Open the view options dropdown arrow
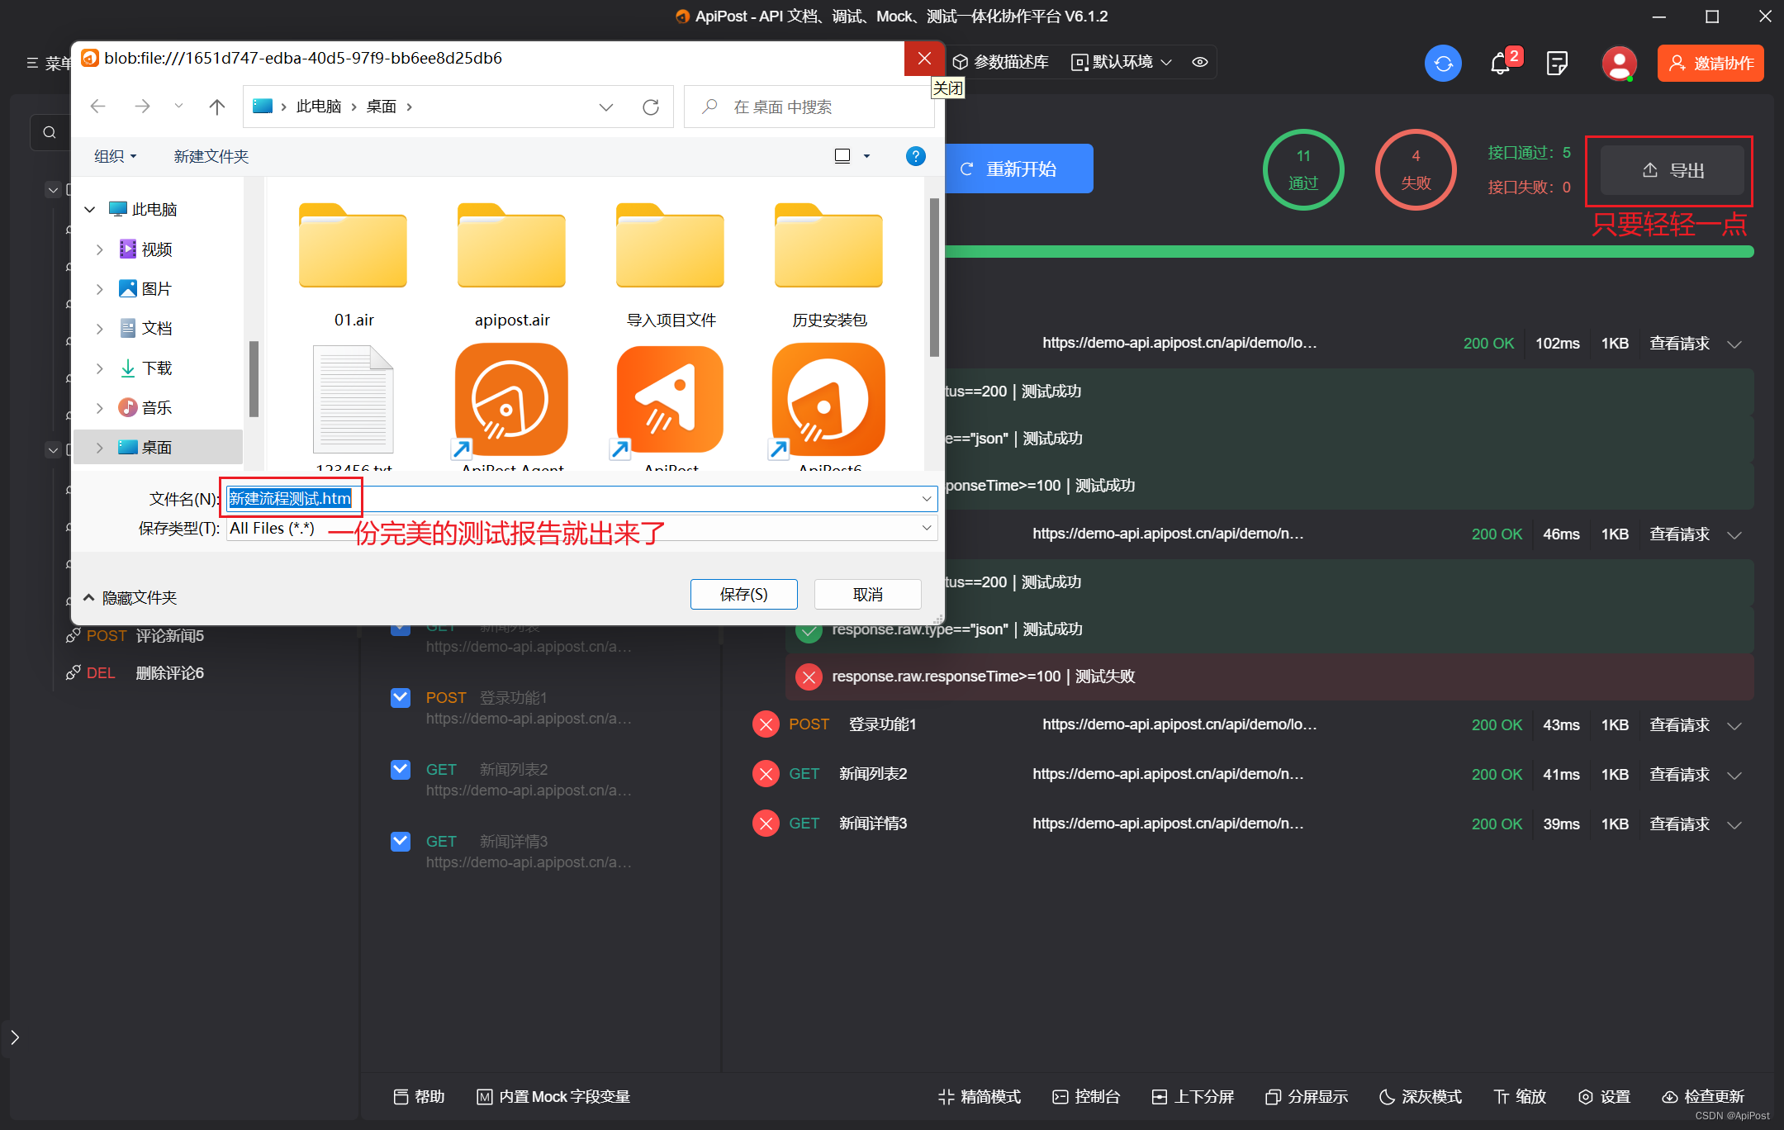This screenshot has width=1784, height=1130. coord(866,156)
